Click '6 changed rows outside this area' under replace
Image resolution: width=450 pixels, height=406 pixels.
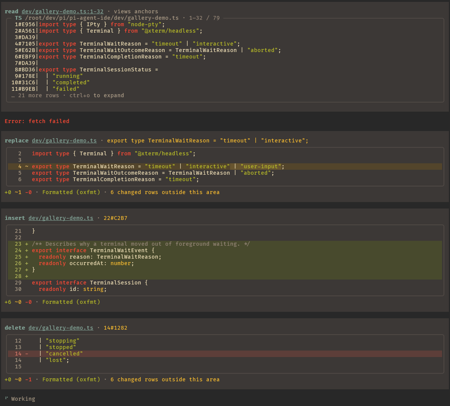[x=165, y=192]
